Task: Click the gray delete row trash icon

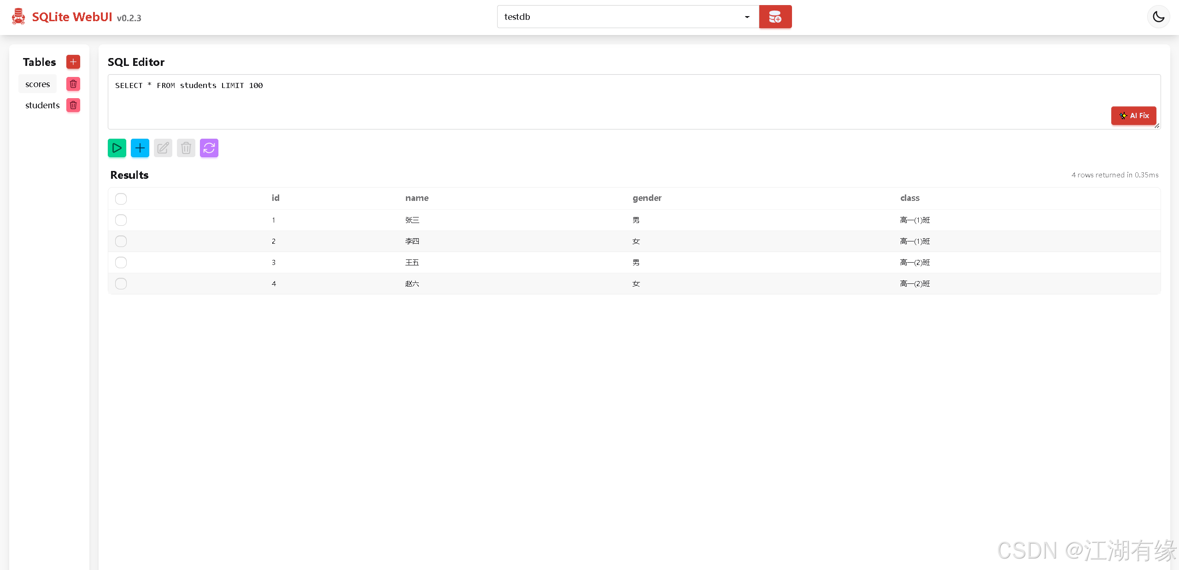Action: pyautogui.click(x=186, y=148)
